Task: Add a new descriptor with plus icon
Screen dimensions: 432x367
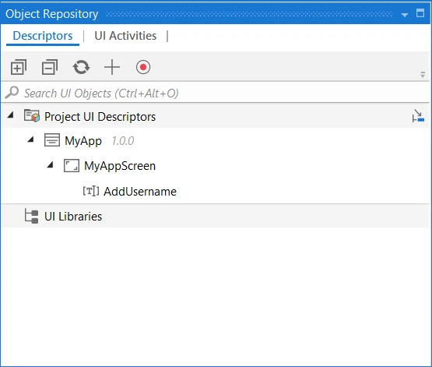Action: (x=112, y=67)
